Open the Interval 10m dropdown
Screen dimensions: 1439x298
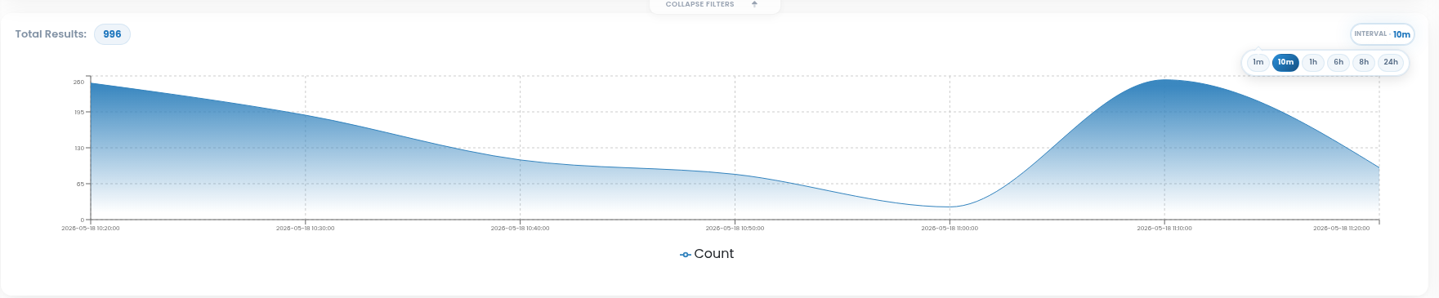tap(1382, 34)
